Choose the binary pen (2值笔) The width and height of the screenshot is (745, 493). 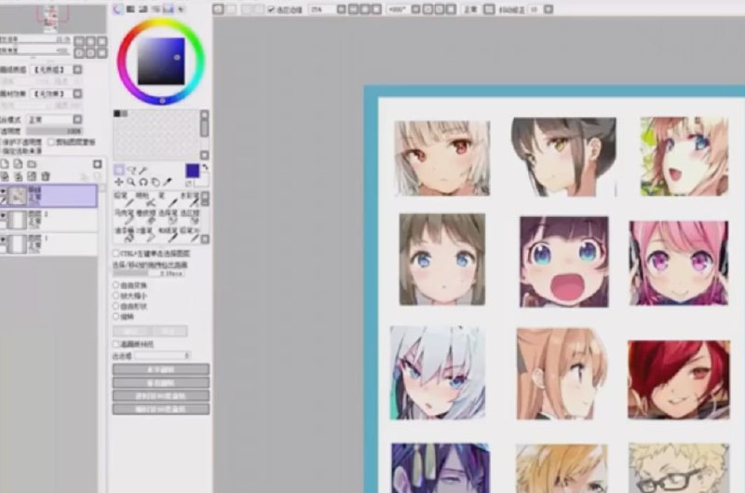146,234
